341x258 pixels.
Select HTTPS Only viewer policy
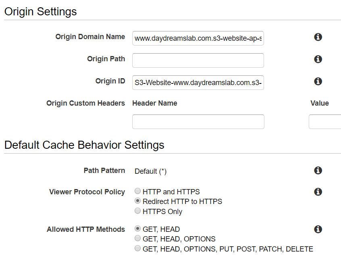click(x=138, y=211)
